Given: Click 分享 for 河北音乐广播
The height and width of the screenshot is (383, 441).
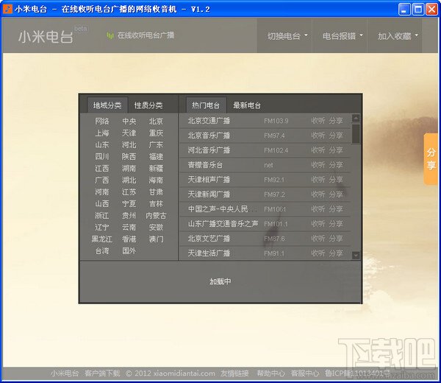Looking at the screenshot, I should pos(336,150).
